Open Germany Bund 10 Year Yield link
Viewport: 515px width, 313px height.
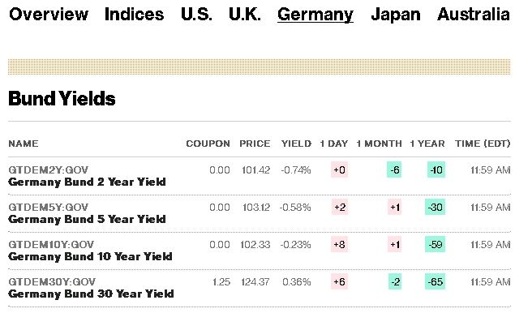pos(90,256)
